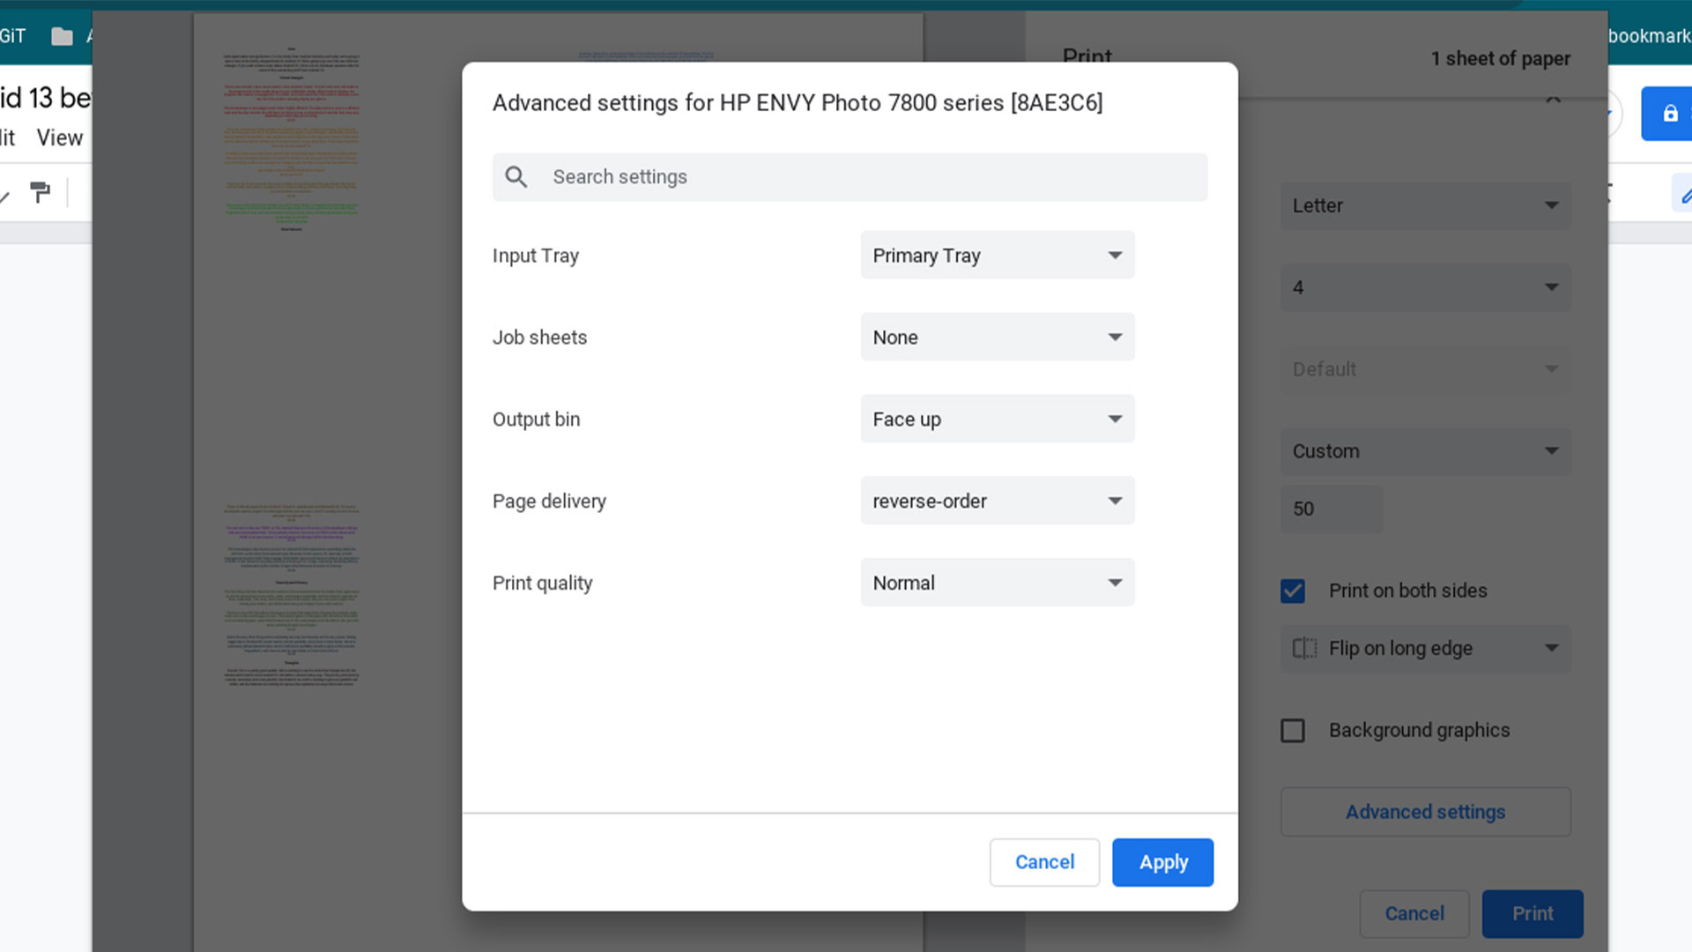Open the View menu
The width and height of the screenshot is (1692, 952).
pos(59,138)
